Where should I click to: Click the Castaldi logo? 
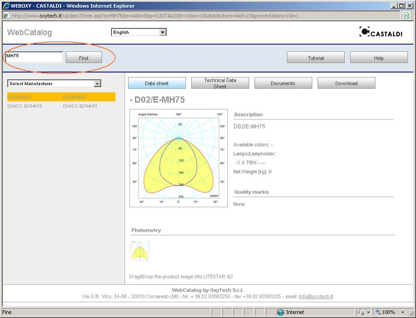[381, 32]
